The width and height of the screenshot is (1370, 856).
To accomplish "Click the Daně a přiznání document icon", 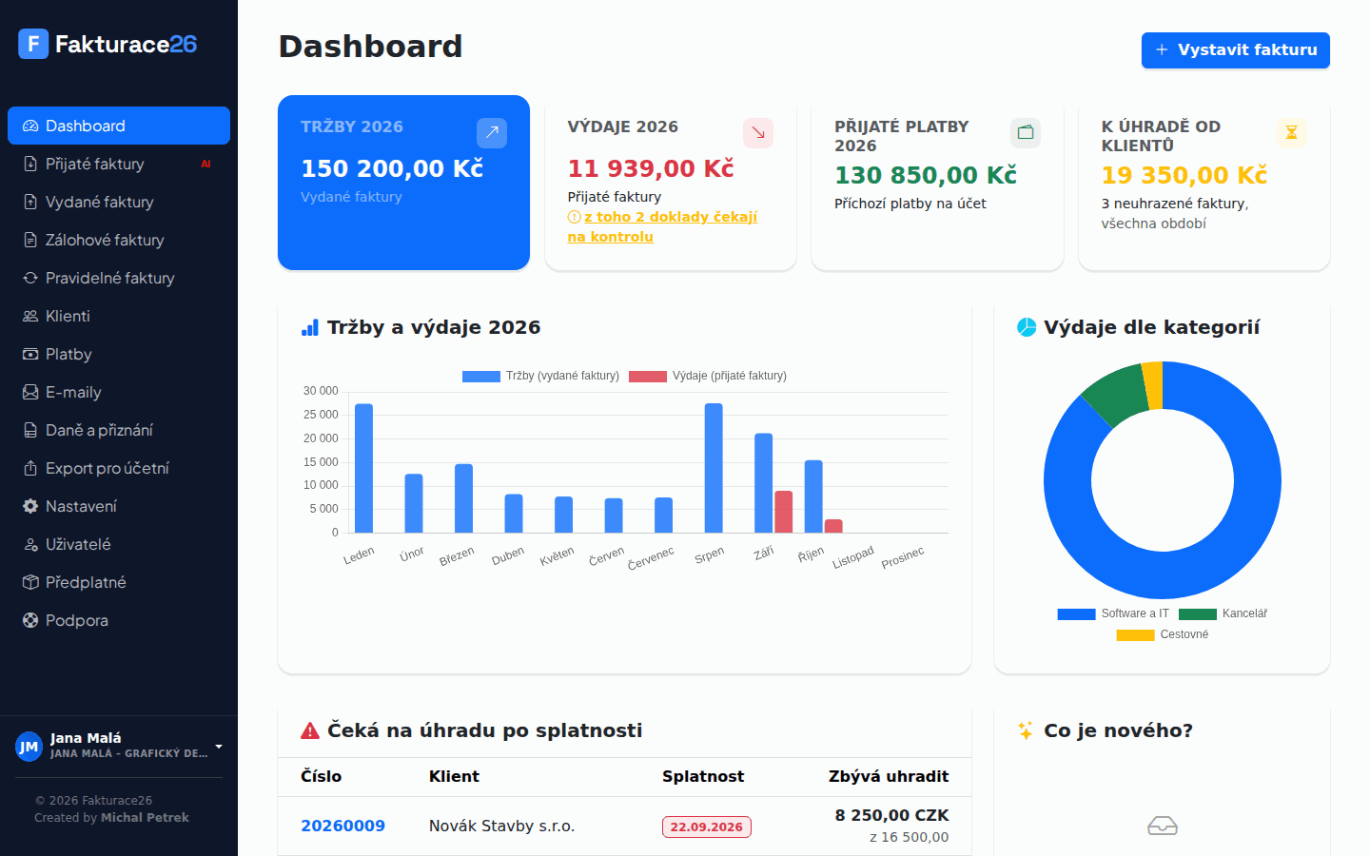I will coord(30,430).
